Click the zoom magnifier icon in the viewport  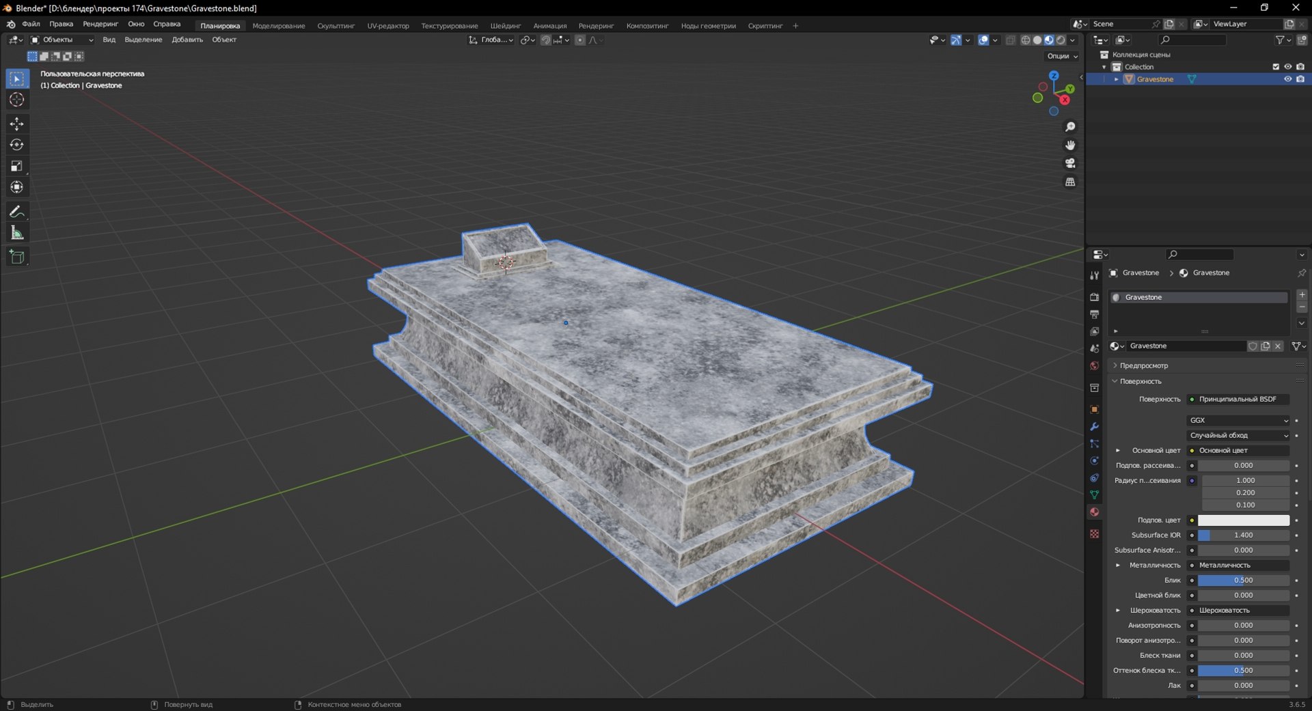1070,127
